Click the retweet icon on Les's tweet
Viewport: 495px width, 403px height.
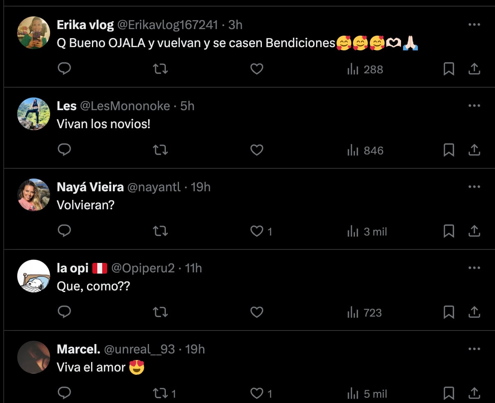coord(160,150)
